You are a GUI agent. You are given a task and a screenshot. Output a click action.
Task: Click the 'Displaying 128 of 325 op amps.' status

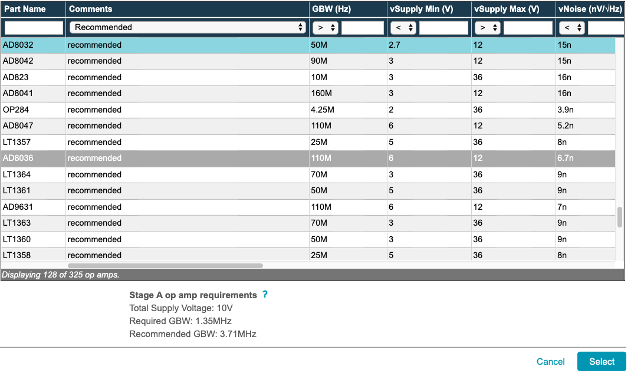60,275
